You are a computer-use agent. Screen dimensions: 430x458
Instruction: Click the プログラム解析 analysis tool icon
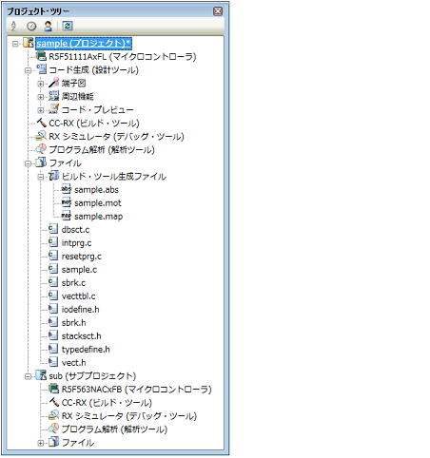41,149
